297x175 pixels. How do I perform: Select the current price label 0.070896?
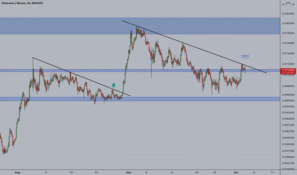coord(288,70)
